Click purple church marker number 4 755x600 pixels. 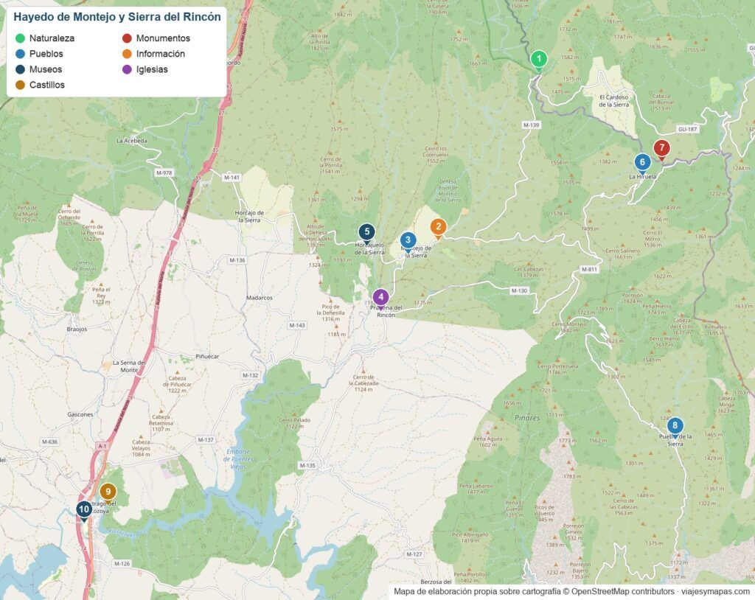[381, 298]
